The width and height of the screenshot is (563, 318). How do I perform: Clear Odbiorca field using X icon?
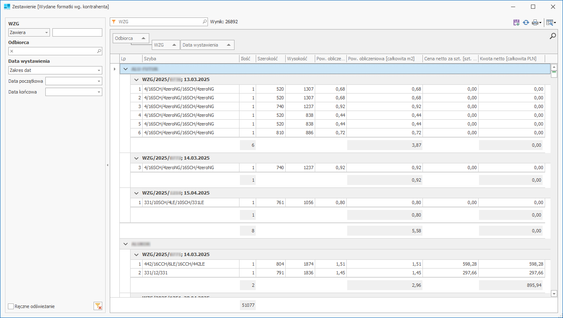coord(12,51)
